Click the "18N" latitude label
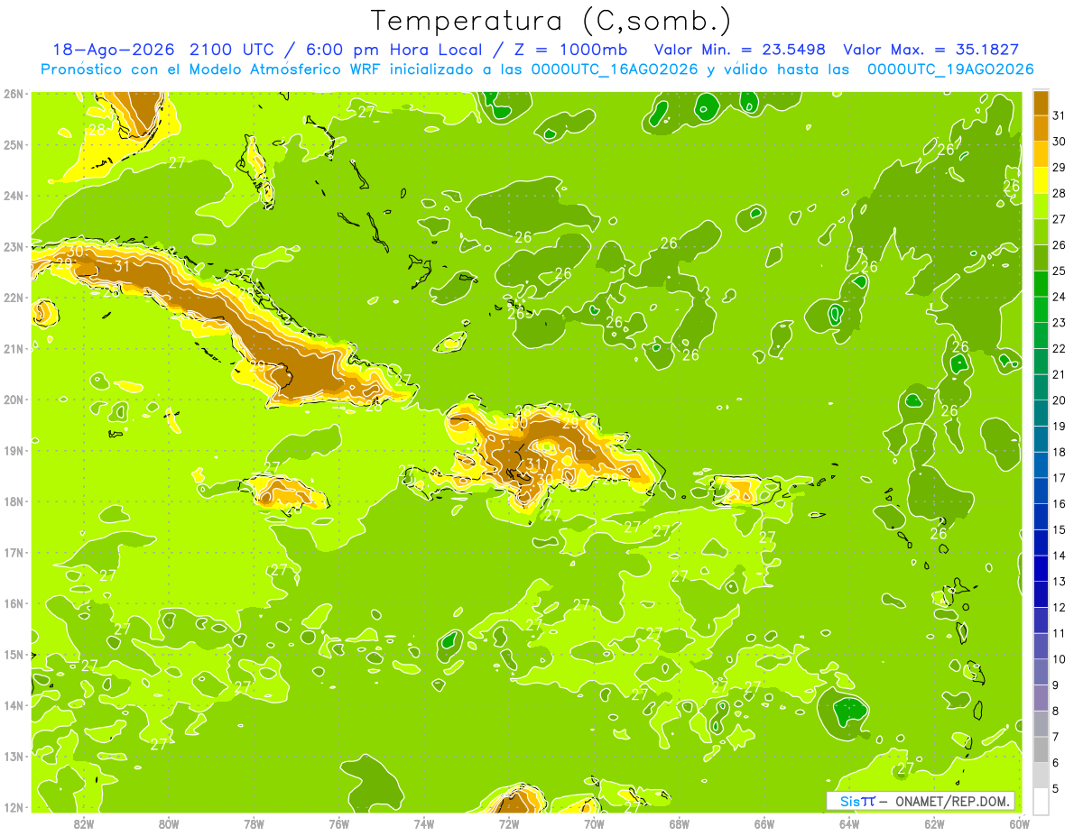Viewport: 1083px width, 836px height. [x=14, y=501]
